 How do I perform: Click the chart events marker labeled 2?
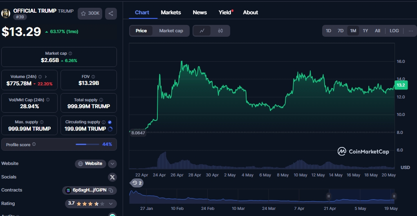[x=137, y=183]
